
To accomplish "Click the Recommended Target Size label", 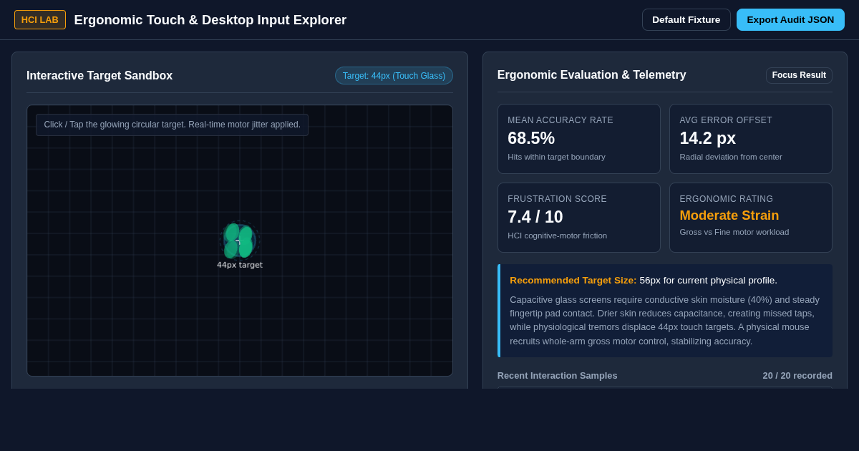I will click(x=573, y=280).
